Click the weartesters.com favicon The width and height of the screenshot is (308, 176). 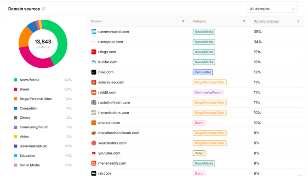pyautogui.click(x=94, y=143)
